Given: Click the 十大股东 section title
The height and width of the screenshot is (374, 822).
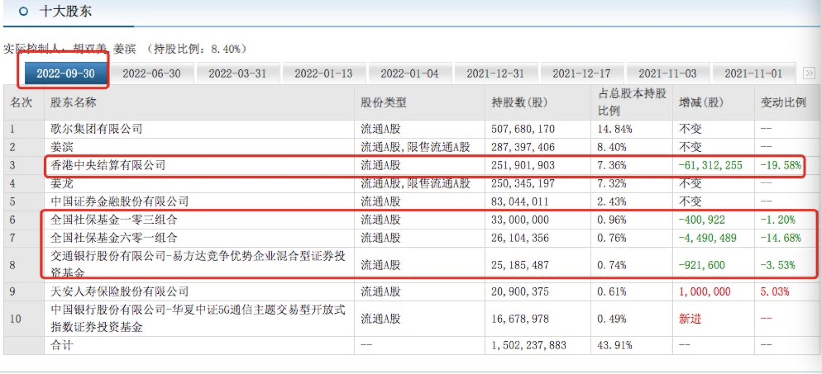Looking at the screenshot, I should 66,11.
